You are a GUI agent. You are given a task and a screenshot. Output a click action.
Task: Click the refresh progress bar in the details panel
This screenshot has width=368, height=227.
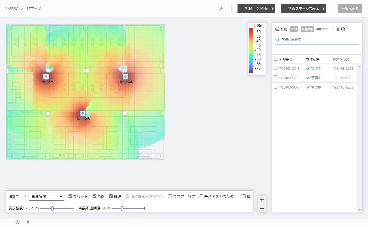(322, 29)
